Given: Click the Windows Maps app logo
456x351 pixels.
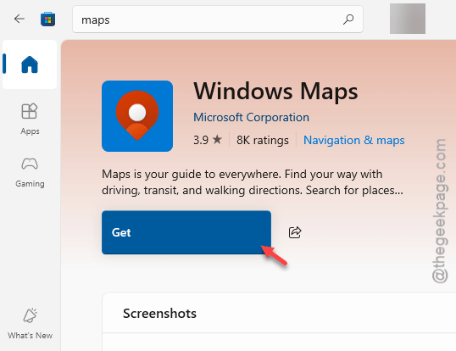Looking at the screenshot, I should (137, 116).
